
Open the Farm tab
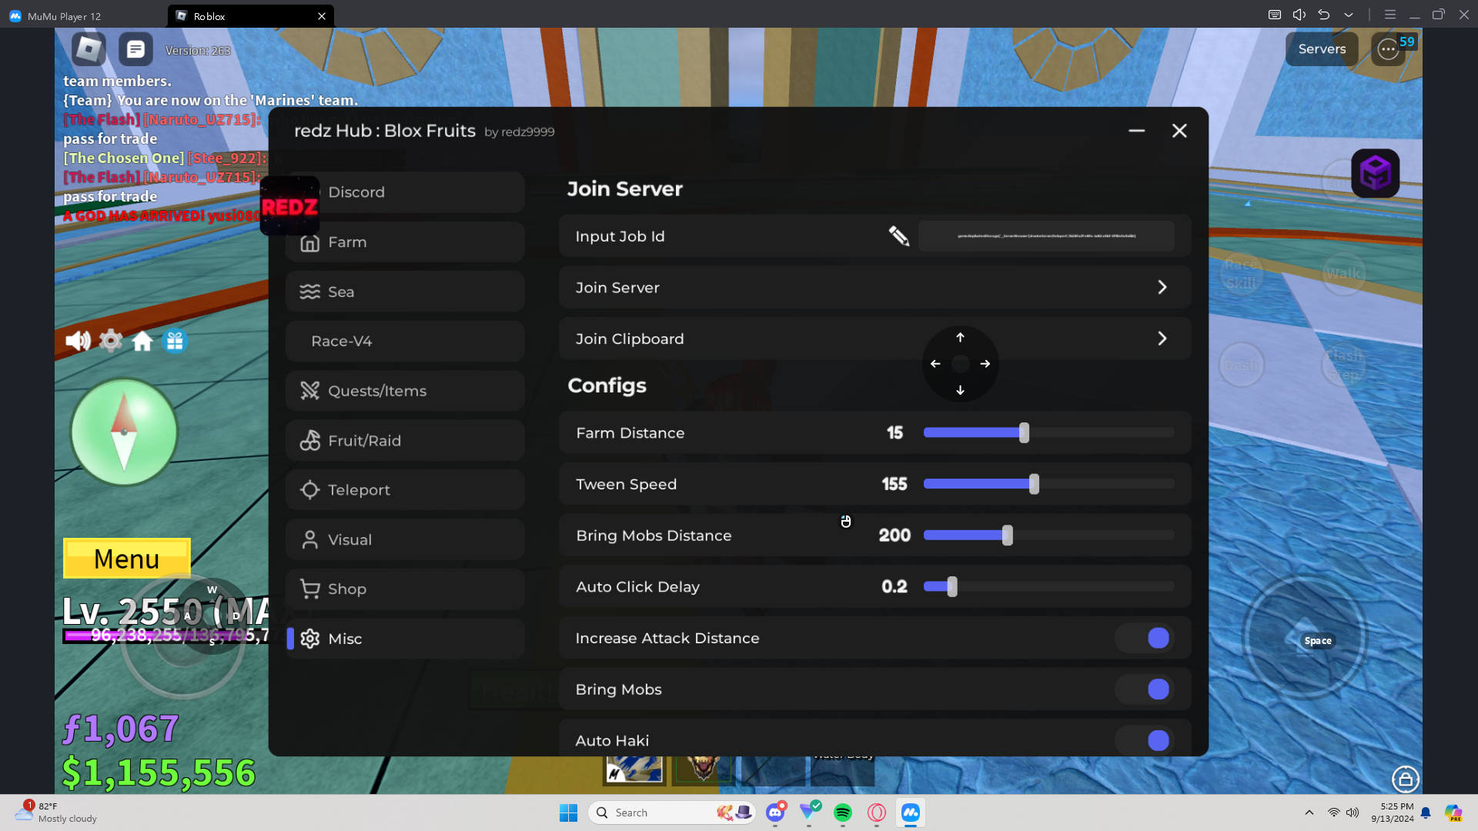(x=406, y=242)
